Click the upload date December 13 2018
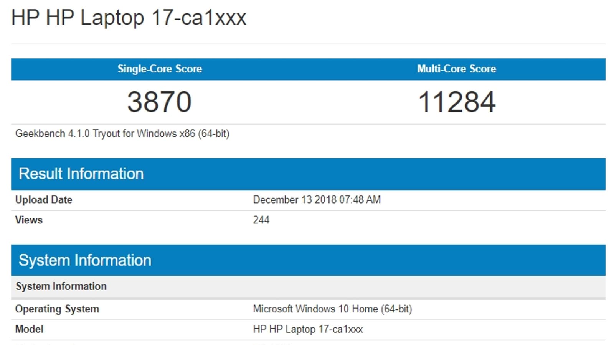This screenshot has width=614, height=345. point(317,200)
